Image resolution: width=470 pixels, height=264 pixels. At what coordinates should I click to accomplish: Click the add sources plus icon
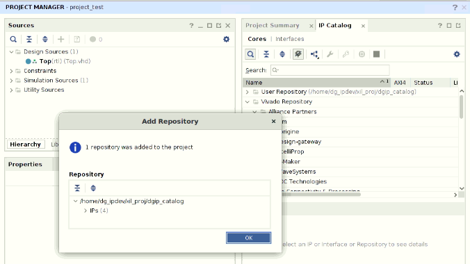(61, 40)
